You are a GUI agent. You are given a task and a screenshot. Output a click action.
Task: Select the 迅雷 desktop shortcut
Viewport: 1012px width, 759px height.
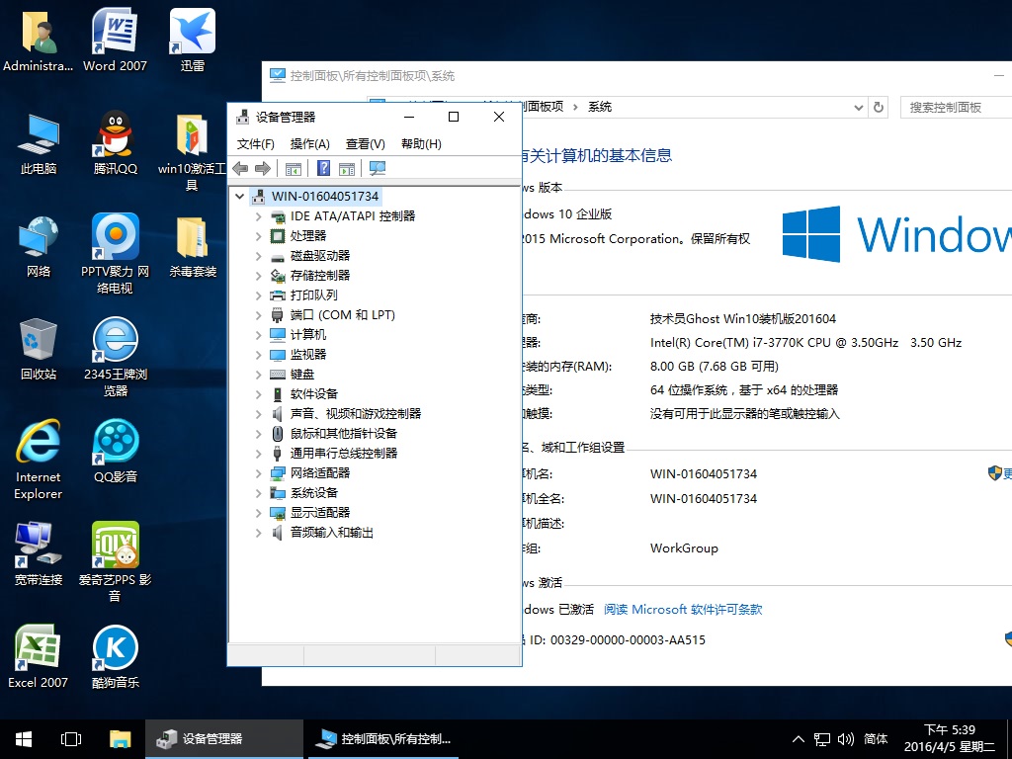(193, 40)
